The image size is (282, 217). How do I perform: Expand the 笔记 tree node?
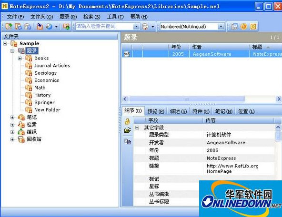tap(12, 117)
